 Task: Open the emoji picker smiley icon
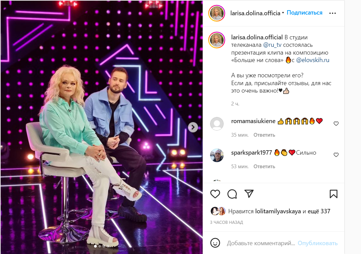pos(215,243)
